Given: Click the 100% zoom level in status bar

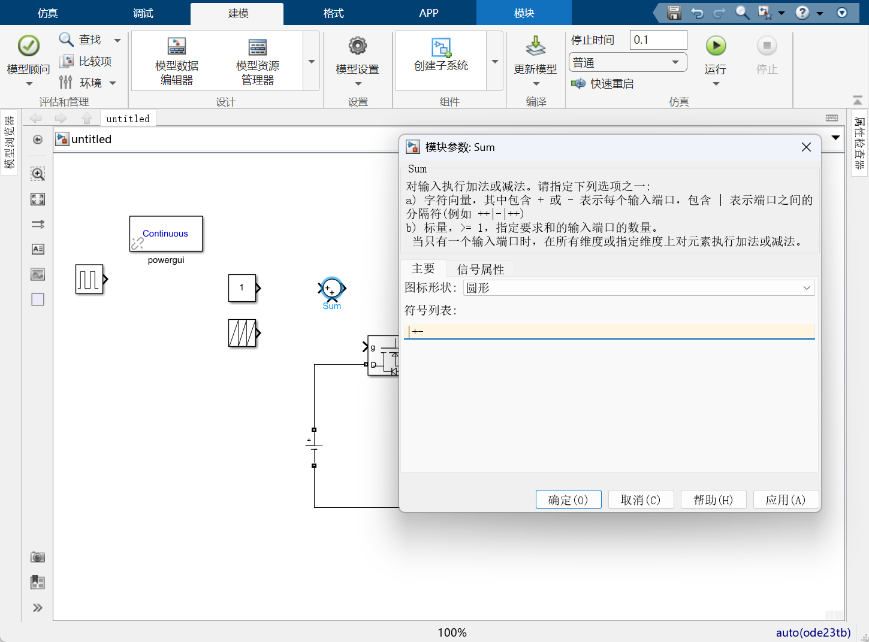Looking at the screenshot, I should coord(452,632).
